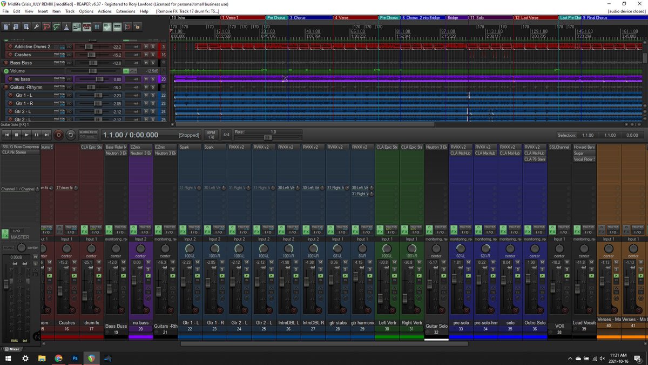Click the Rate playback speed slider

pos(267,137)
